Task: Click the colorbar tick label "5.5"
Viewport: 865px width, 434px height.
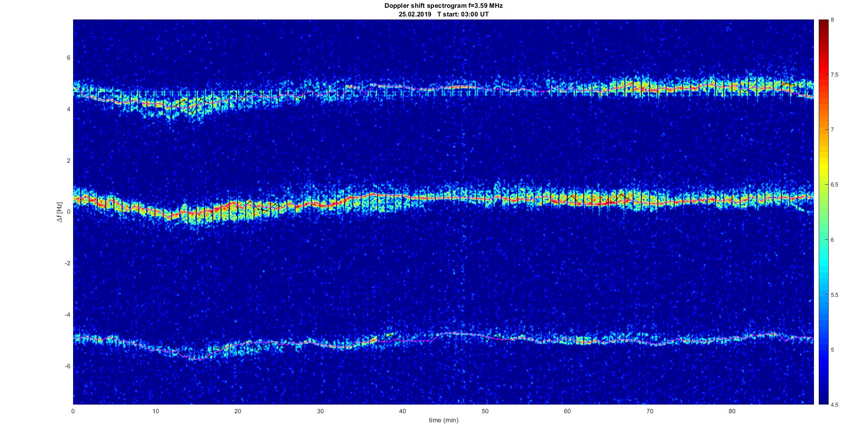Action: click(835, 295)
